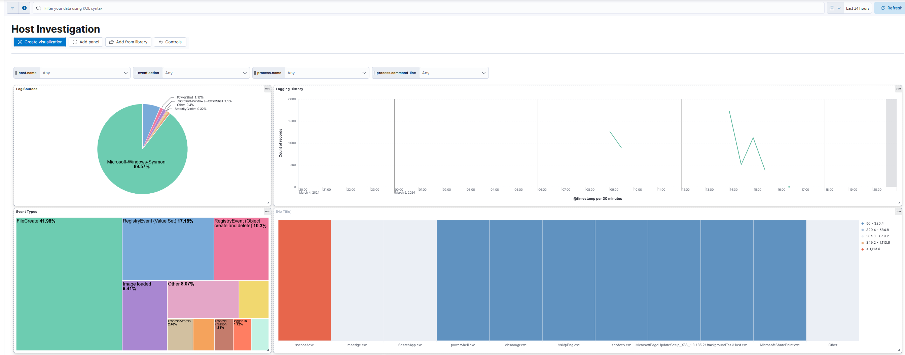This screenshot has width=905, height=355.
Task: Open Add from library option
Action: click(128, 42)
